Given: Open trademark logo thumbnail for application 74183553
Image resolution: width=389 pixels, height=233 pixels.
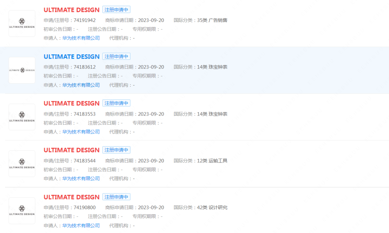Looking at the screenshot, I should coord(22,117).
